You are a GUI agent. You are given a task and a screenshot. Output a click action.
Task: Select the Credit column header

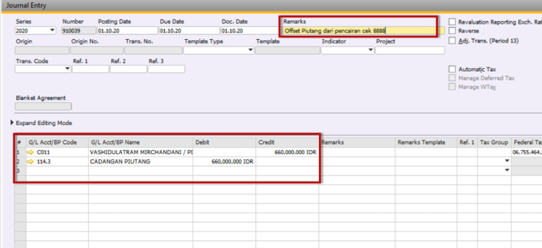coord(287,142)
